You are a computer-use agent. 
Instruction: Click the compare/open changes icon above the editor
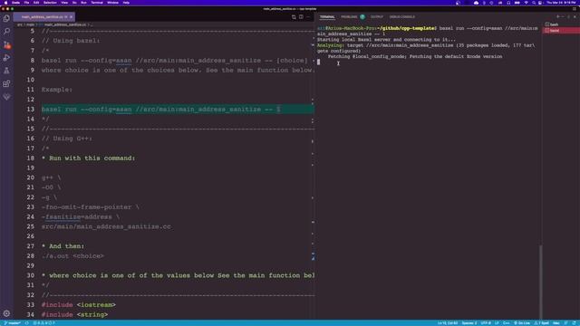tap(294, 17)
